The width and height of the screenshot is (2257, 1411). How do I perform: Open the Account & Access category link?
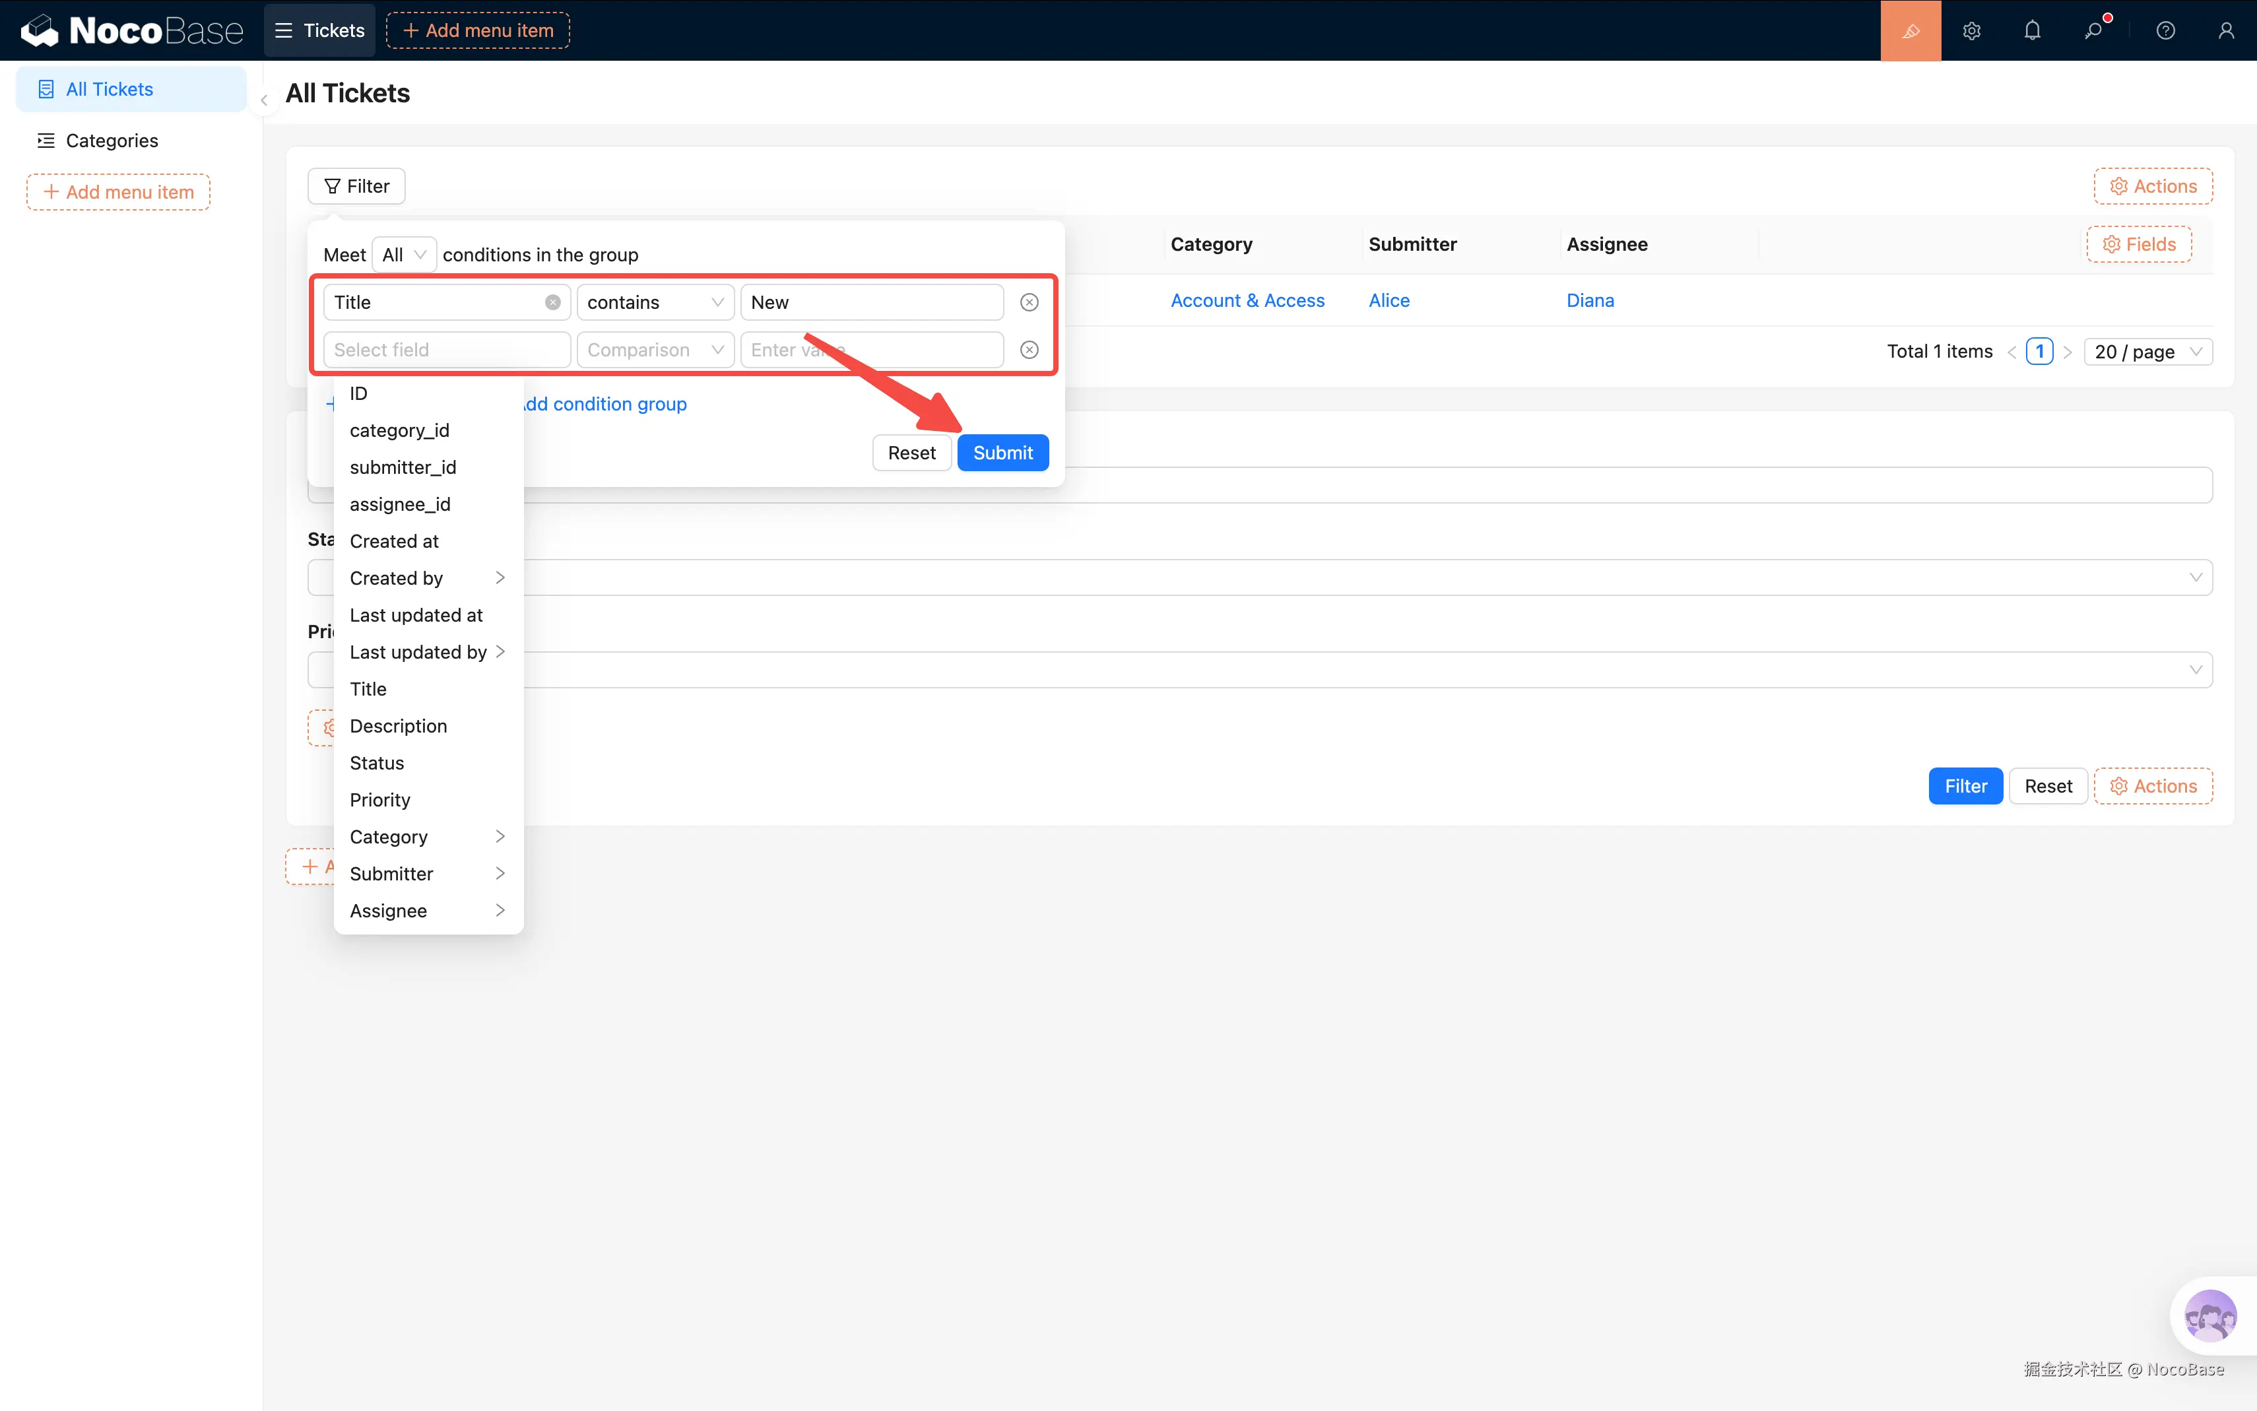coord(1247,300)
